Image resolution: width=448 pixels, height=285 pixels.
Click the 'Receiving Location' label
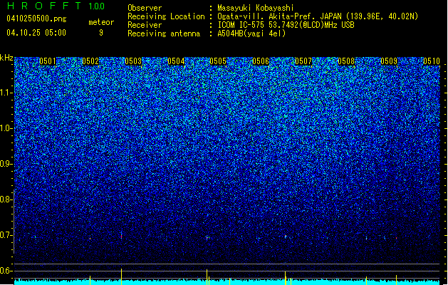click(x=166, y=16)
